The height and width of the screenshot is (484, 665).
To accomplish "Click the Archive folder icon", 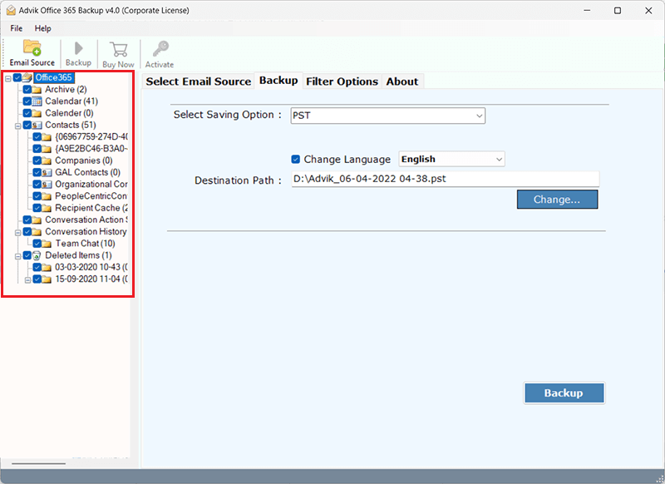I will (x=37, y=90).
